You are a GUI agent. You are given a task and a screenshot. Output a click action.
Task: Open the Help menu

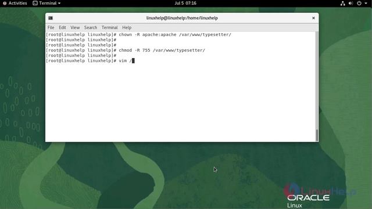click(x=127, y=27)
